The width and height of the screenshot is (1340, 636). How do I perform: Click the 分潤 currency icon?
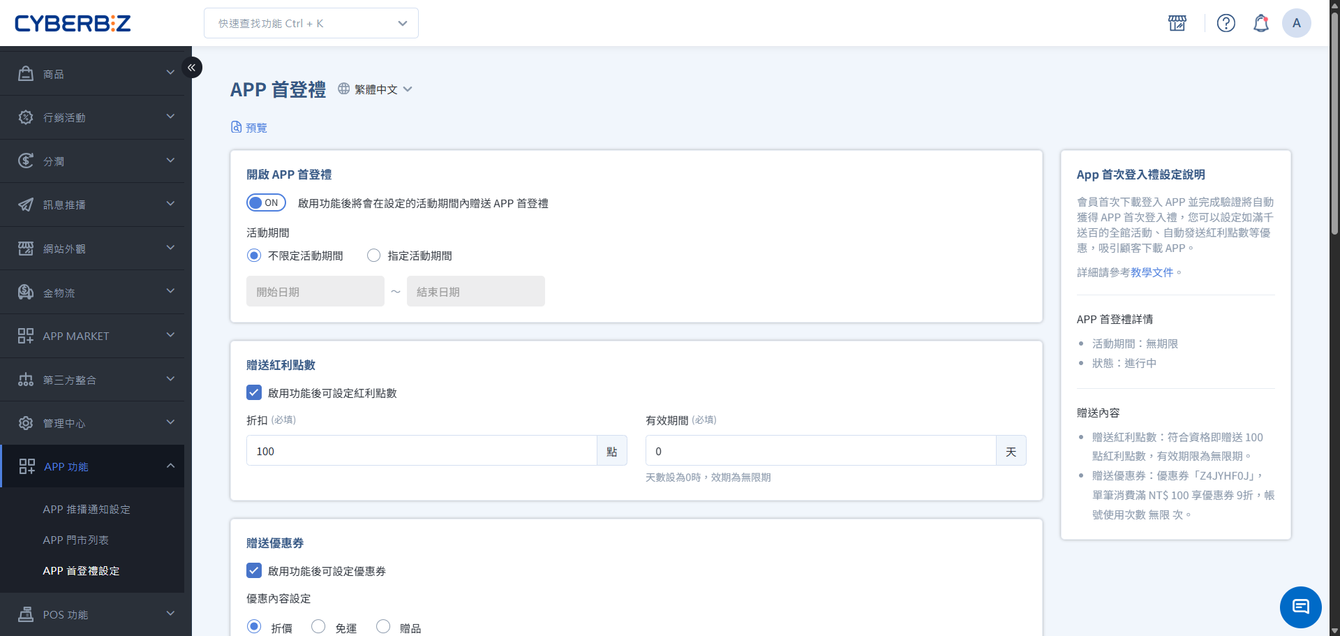click(26, 161)
